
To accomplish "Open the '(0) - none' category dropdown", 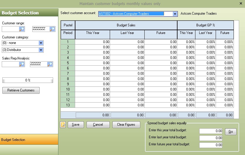I will point(41,43).
